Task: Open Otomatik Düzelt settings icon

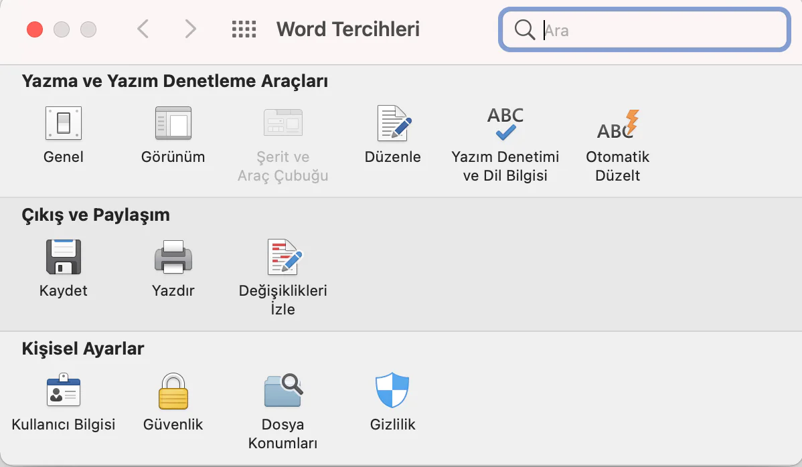Action: 618,124
